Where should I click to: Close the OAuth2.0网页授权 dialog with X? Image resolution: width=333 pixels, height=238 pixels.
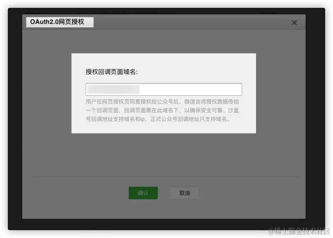tap(294, 23)
